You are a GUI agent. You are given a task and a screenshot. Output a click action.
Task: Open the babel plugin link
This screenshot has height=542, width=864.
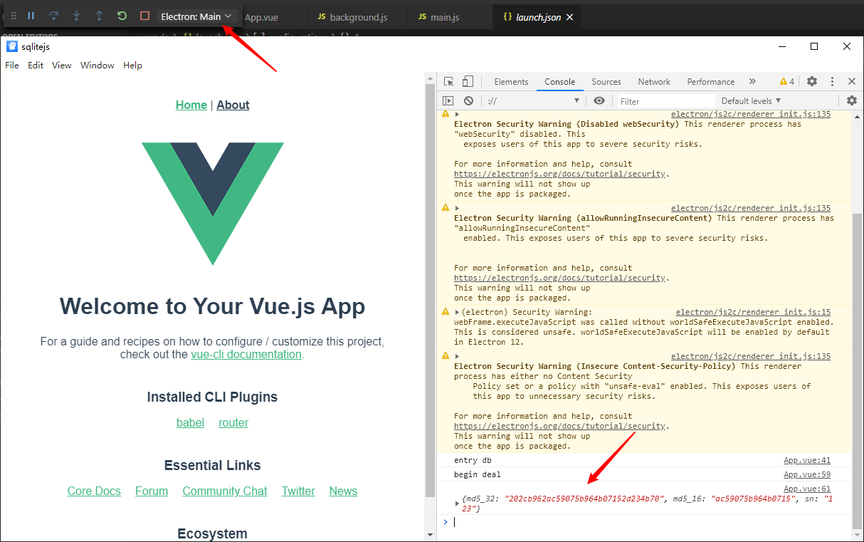point(190,423)
